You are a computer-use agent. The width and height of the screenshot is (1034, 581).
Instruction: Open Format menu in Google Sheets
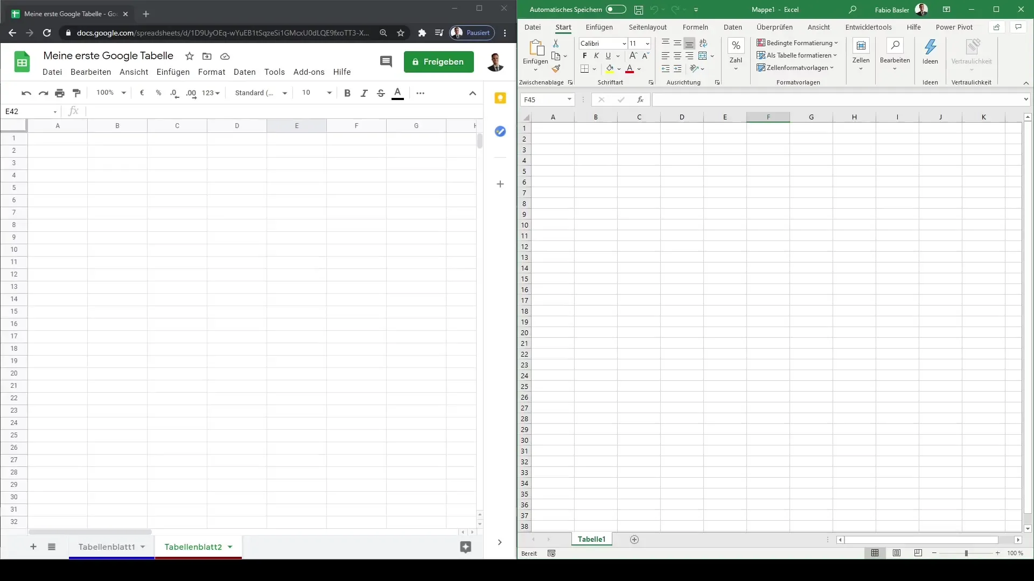[212, 72]
